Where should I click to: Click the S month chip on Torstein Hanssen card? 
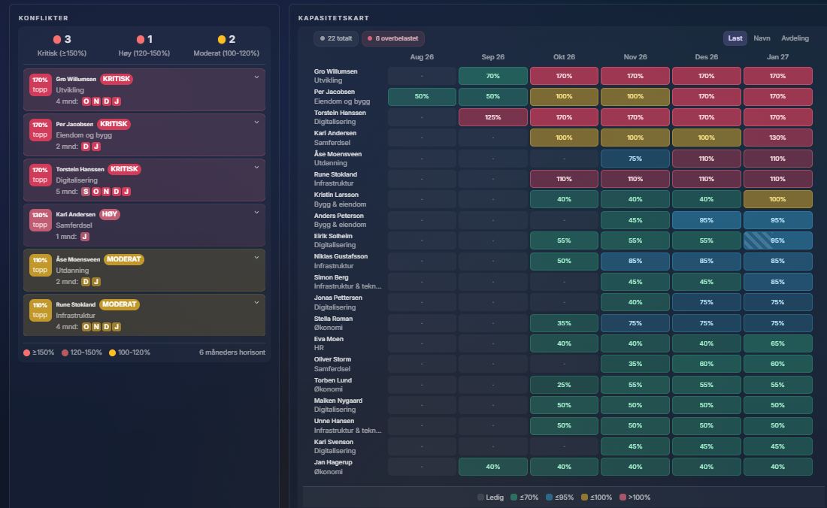point(86,192)
